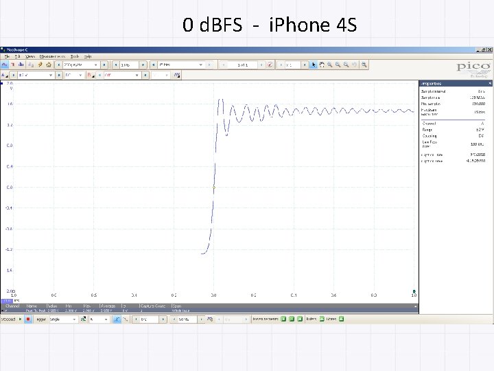Click the Notes green icon
This screenshot has height=371, width=494.
click(x=341, y=319)
